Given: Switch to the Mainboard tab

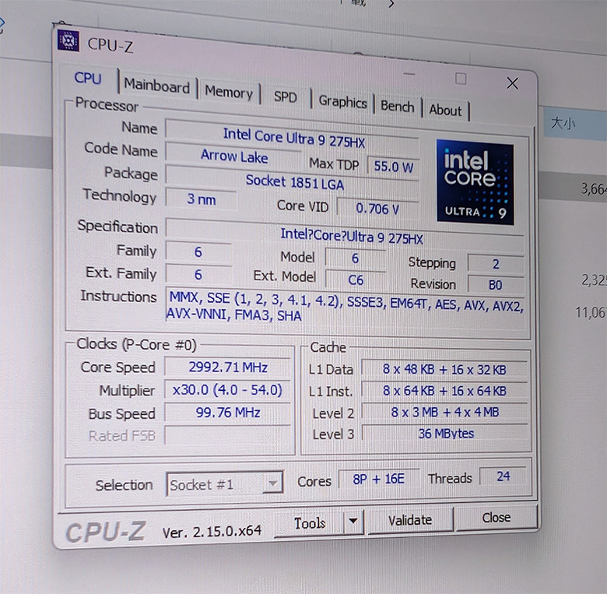Looking at the screenshot, I should [x=156, y=85].
